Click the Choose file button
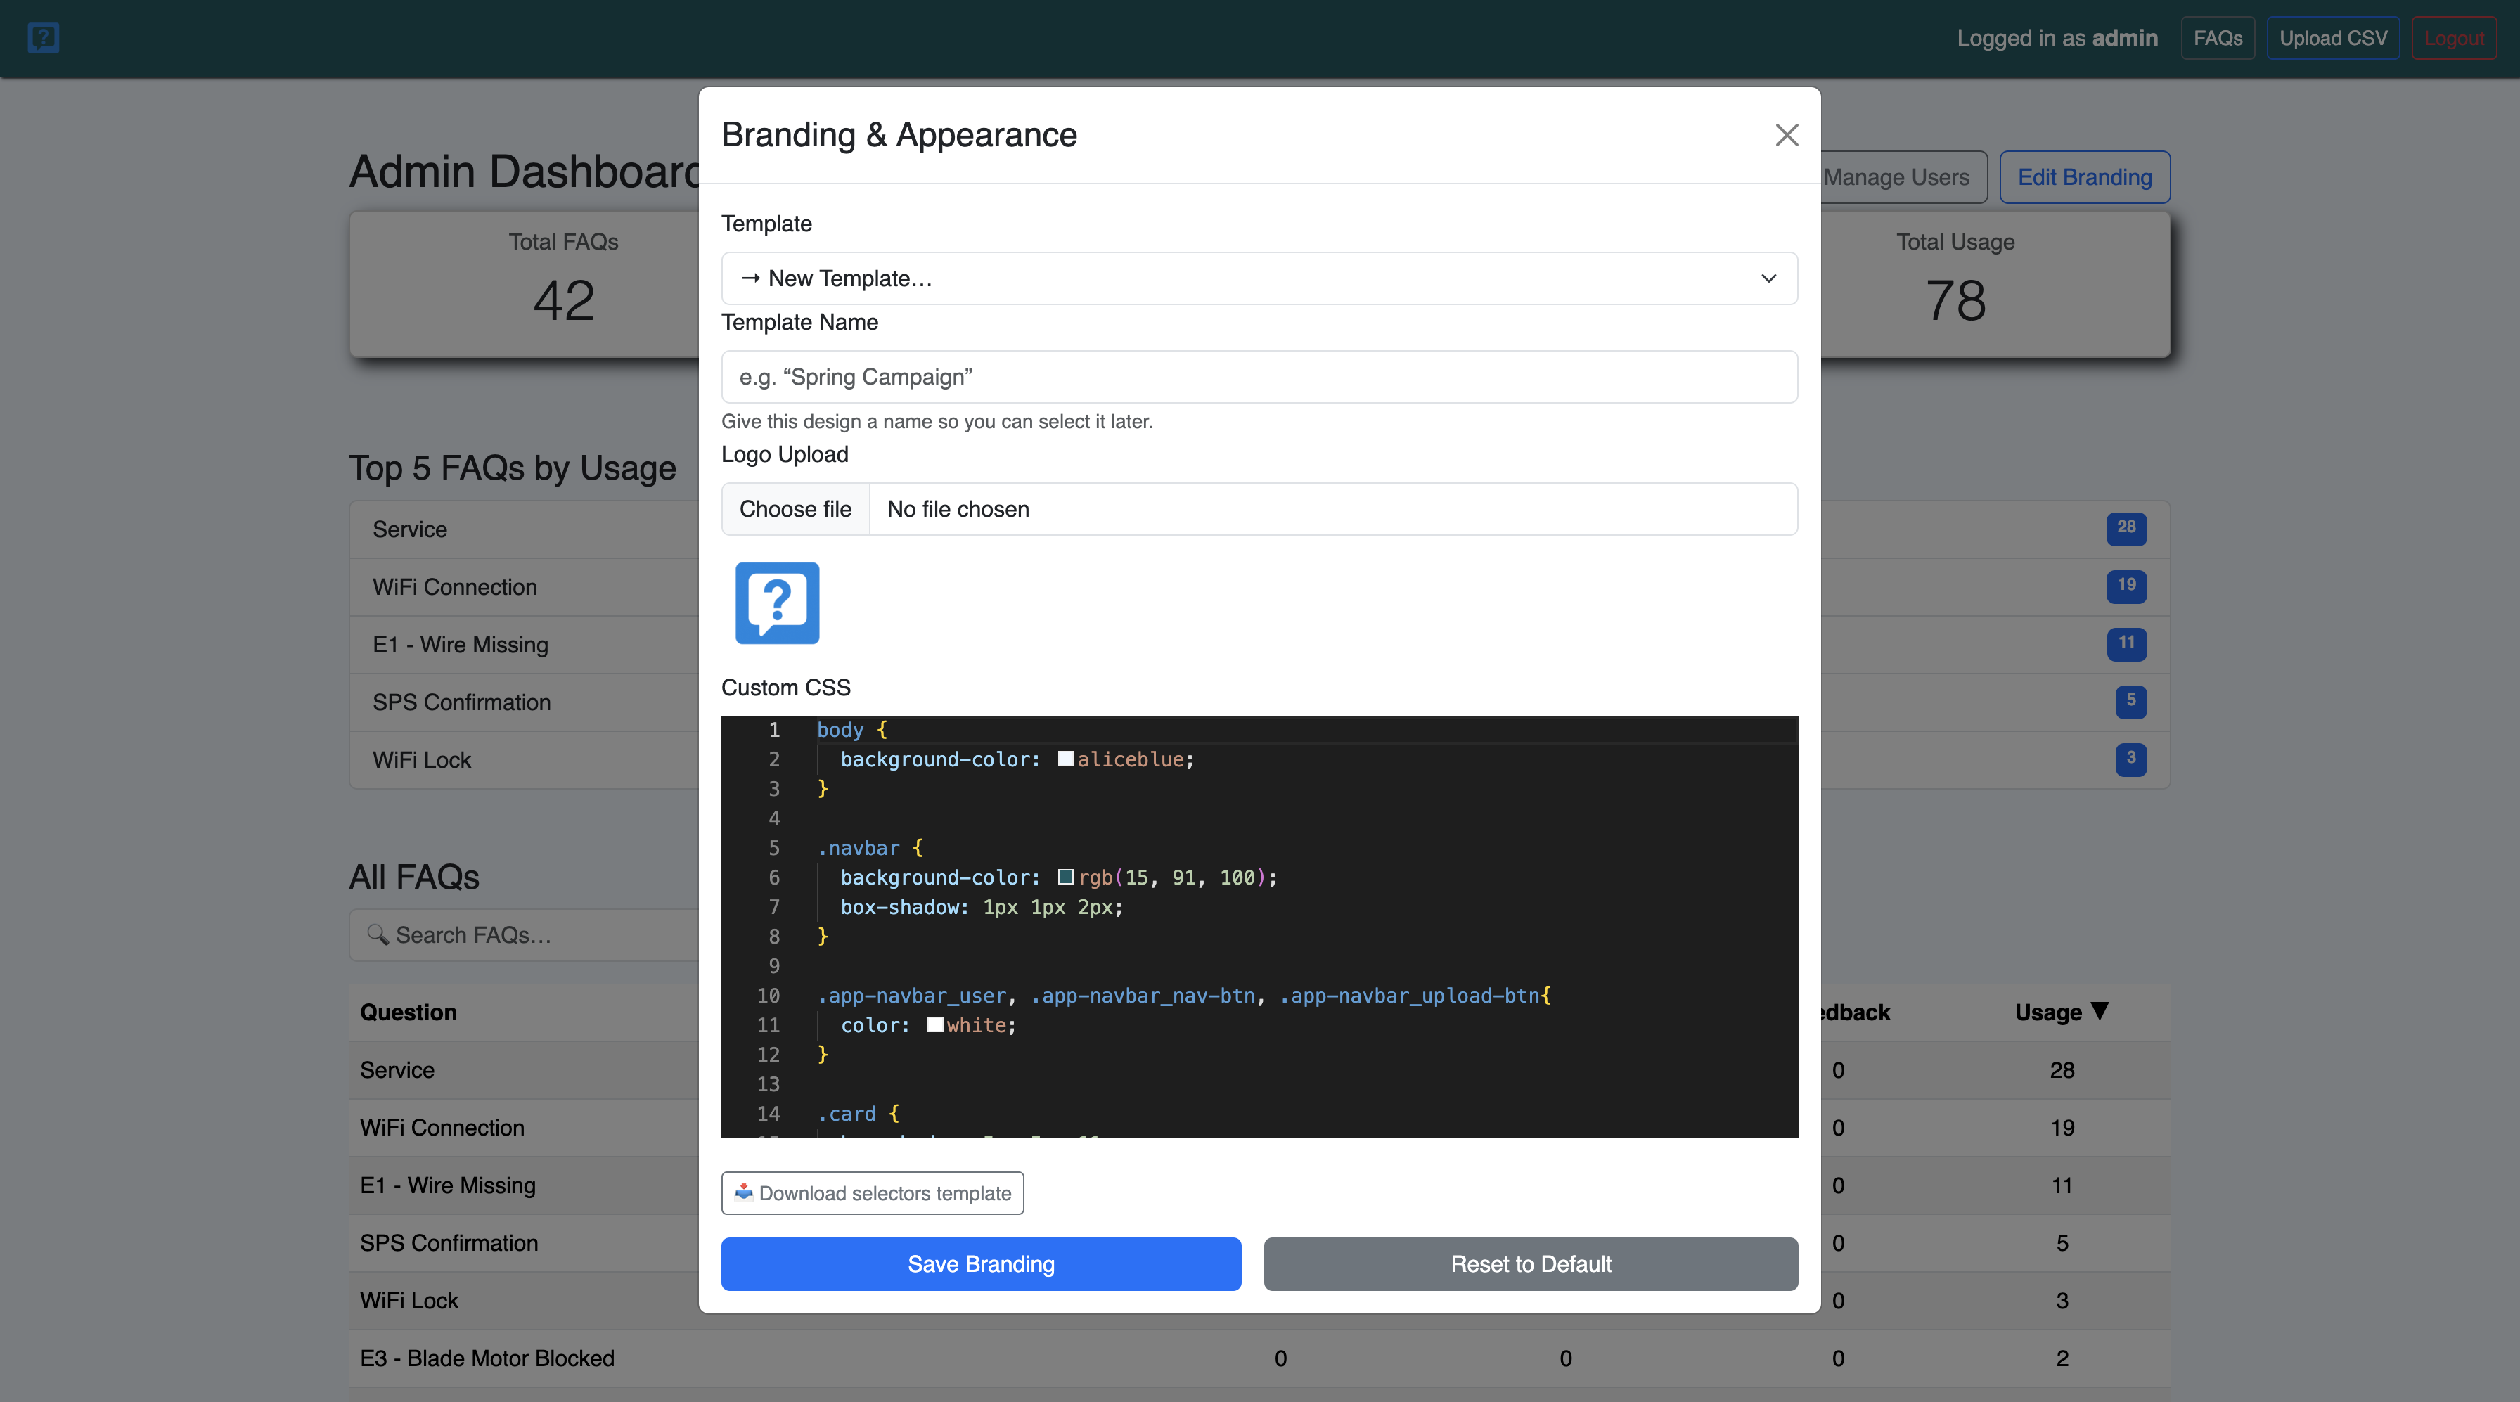Image resolution: width=2520 pixels, height=1402 pixels. pyautogui.click(x=795, y=509)
